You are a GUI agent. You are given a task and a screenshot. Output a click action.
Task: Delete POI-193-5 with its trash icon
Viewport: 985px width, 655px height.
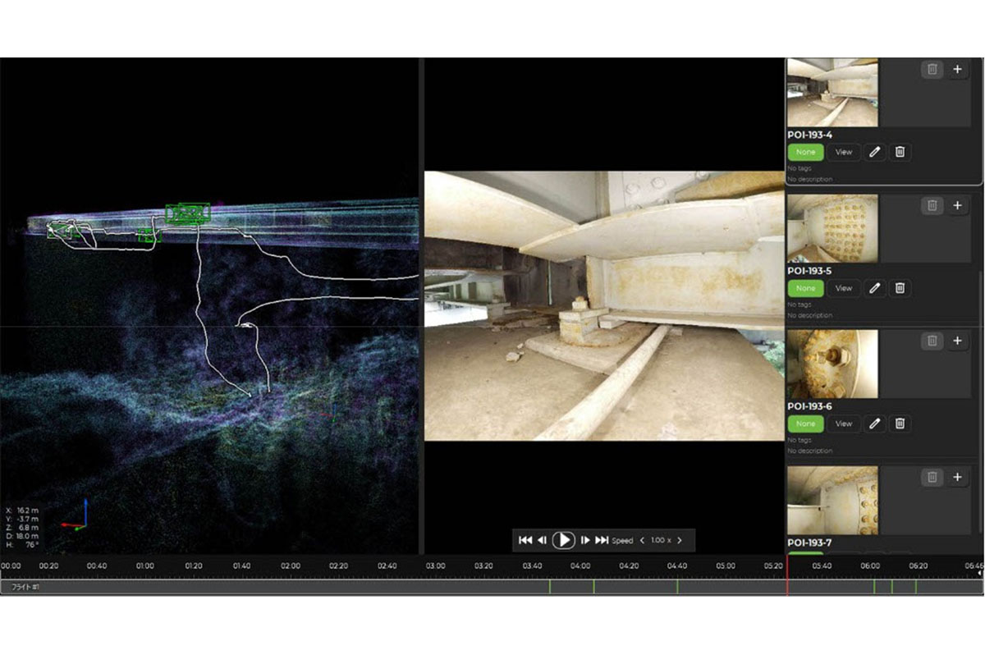tap(900, 288)
